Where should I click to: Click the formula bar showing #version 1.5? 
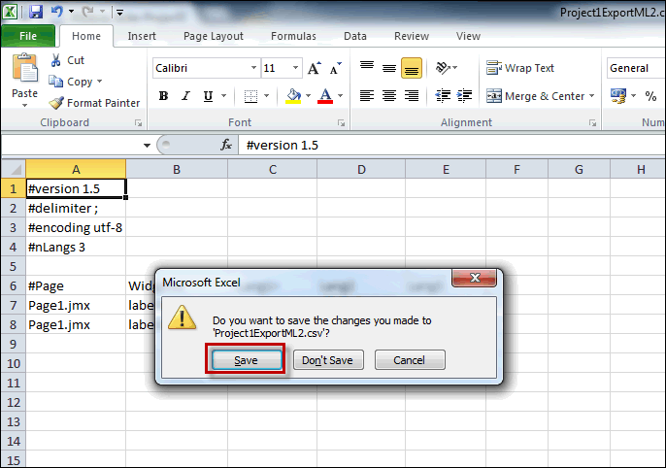pos(452,146)
